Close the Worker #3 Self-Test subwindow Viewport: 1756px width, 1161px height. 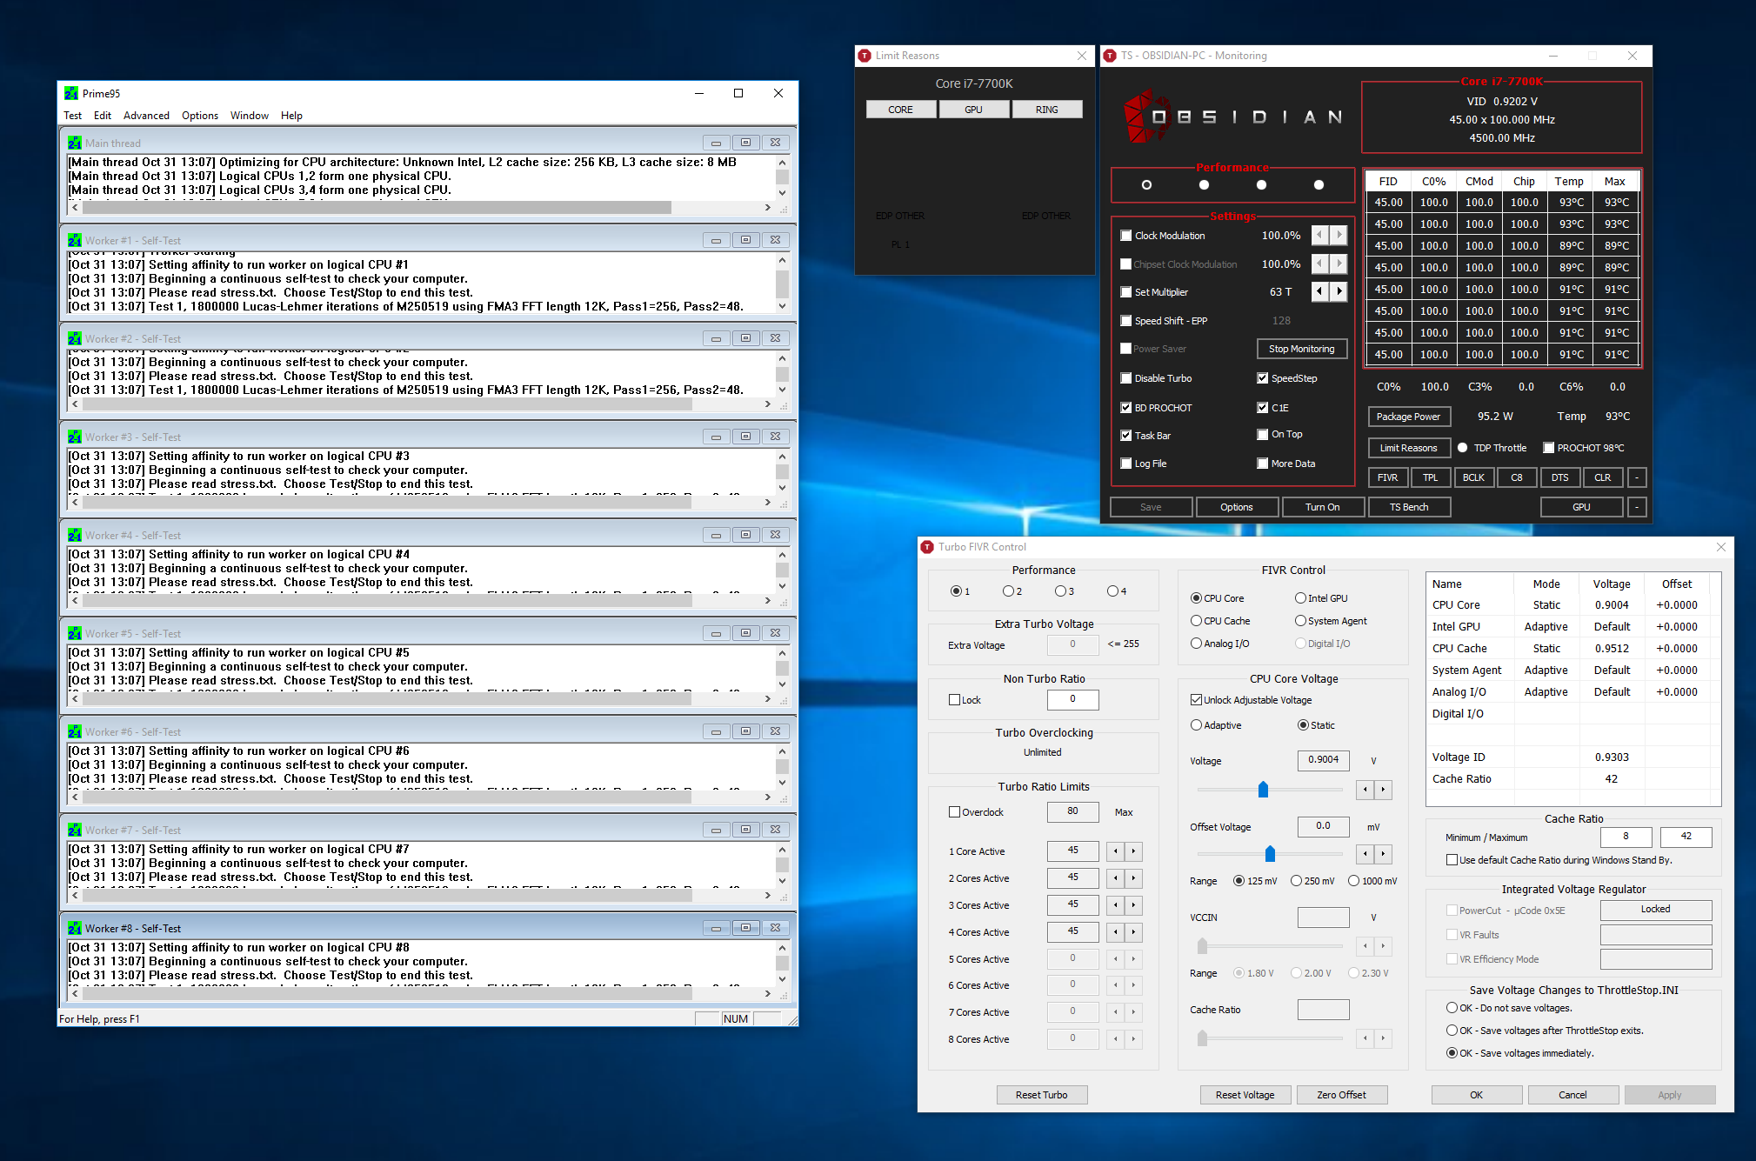click(x=775, y=437)
